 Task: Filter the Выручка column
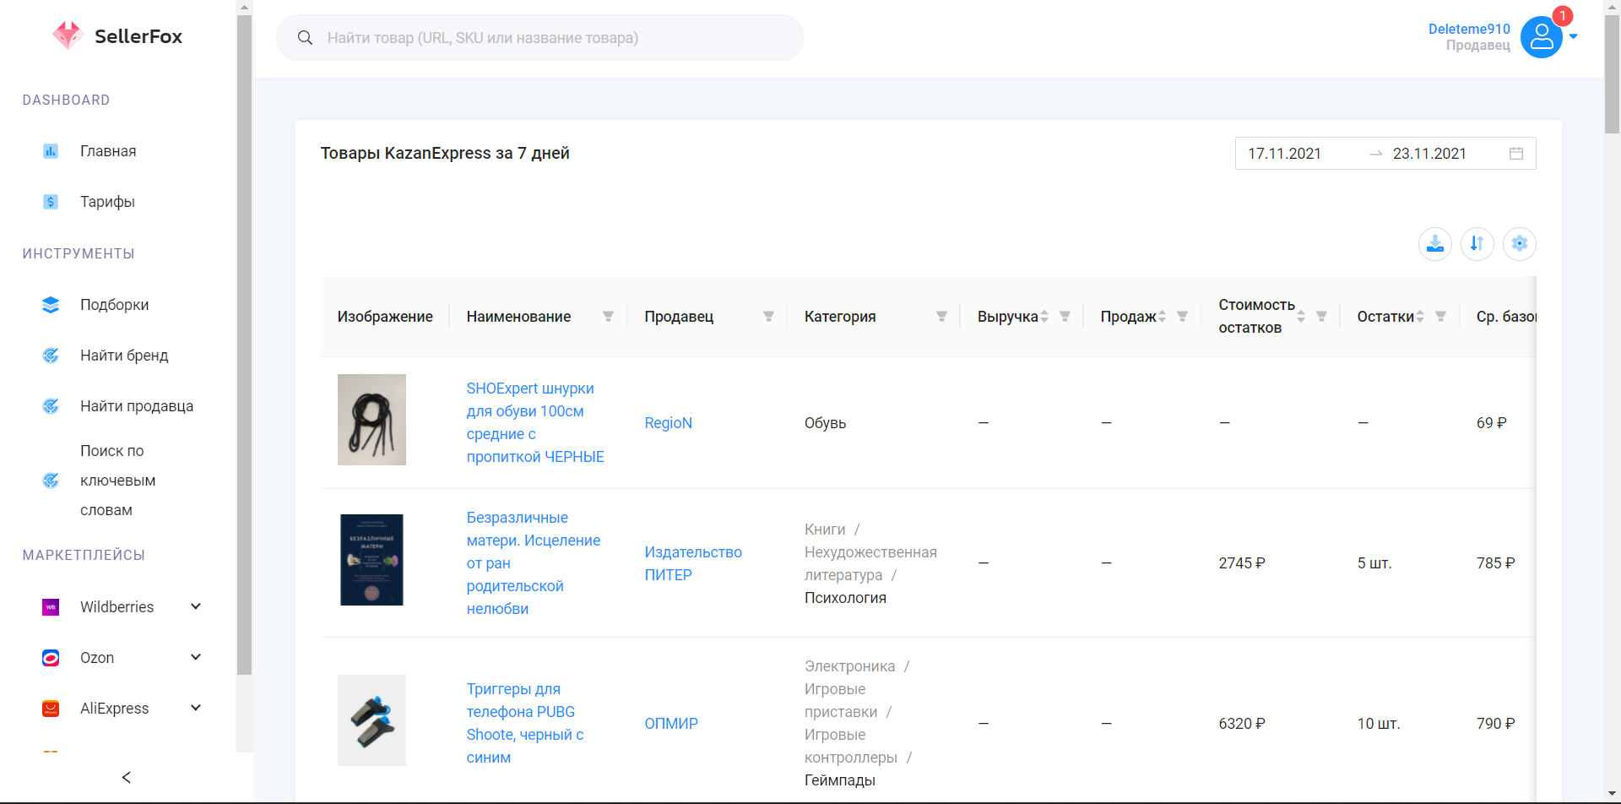coord(1065,317)
